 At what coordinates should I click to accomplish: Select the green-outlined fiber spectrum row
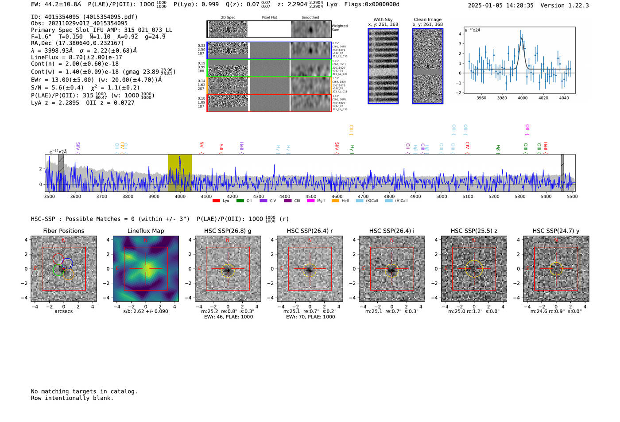269,68
